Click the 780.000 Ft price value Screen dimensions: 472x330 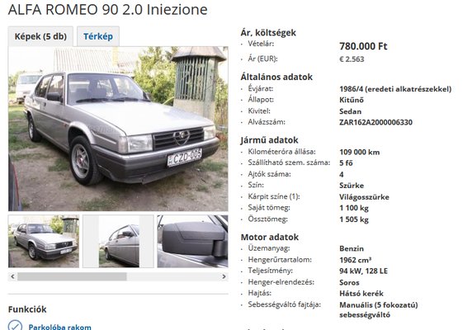click(x=363, y=46)
